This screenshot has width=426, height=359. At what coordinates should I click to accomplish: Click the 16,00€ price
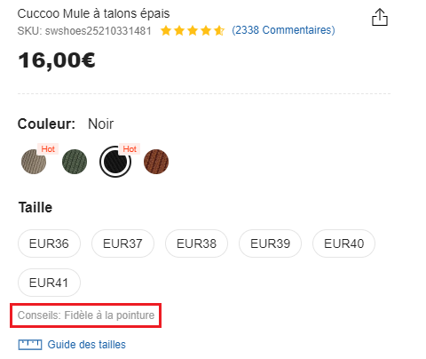57,60
